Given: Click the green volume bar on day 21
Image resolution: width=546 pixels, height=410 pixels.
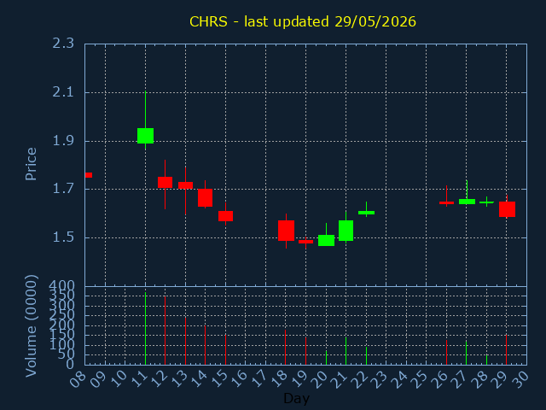Looking at the screenshot, I should pos(346,351).
